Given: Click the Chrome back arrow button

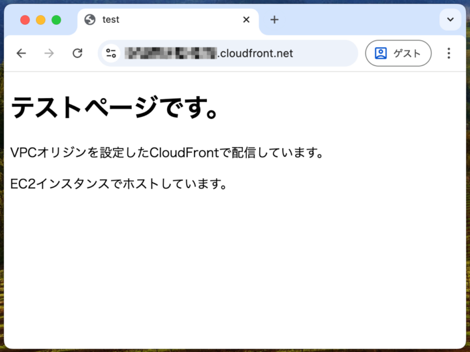Looking at the screenshot, I should (22, 54).
